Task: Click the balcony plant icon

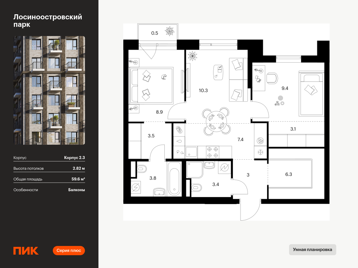Action: click(x=170, y=31)
